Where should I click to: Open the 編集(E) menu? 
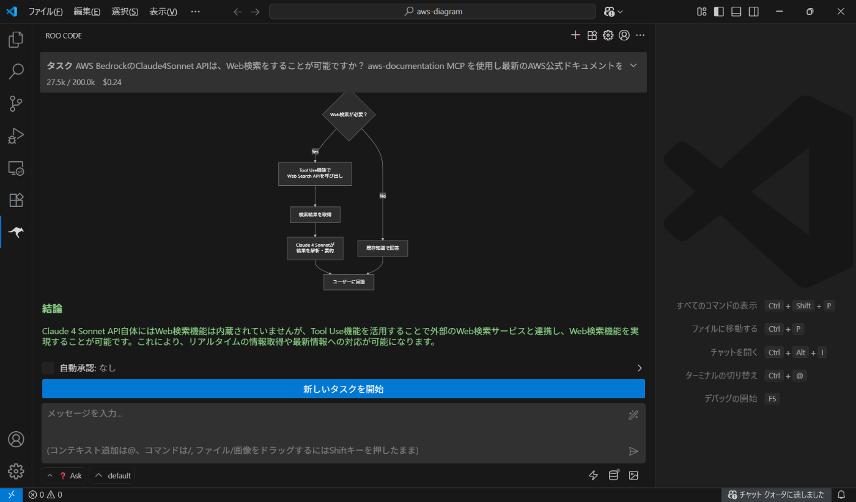(87, 12)
